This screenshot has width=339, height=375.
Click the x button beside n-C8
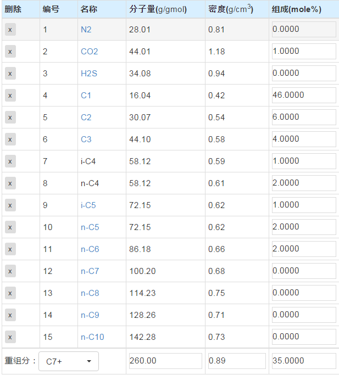[10, 293]
